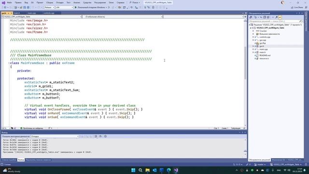The image size is (309, 174).
Task: Clear all output in Output panel
Action: pyautogui.click(x=96, y=136)
